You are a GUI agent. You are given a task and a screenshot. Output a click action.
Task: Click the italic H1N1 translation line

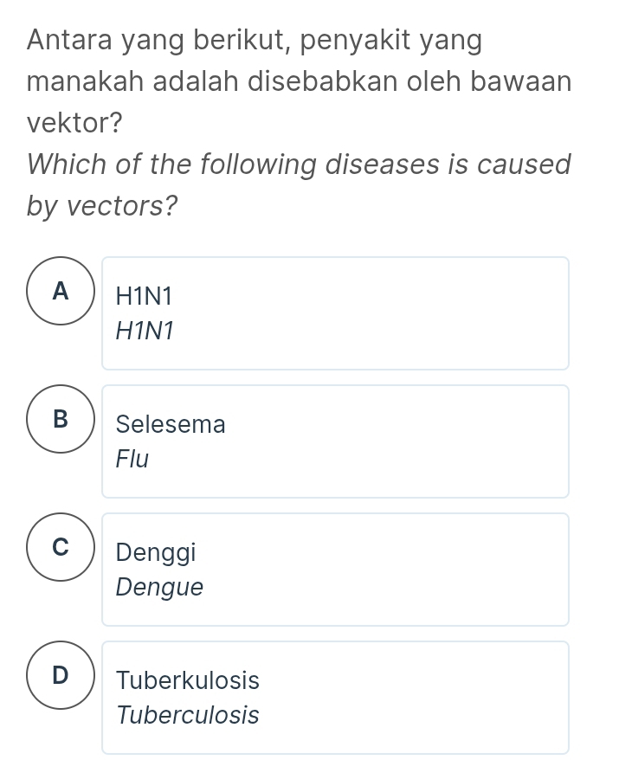click(145, 331)
